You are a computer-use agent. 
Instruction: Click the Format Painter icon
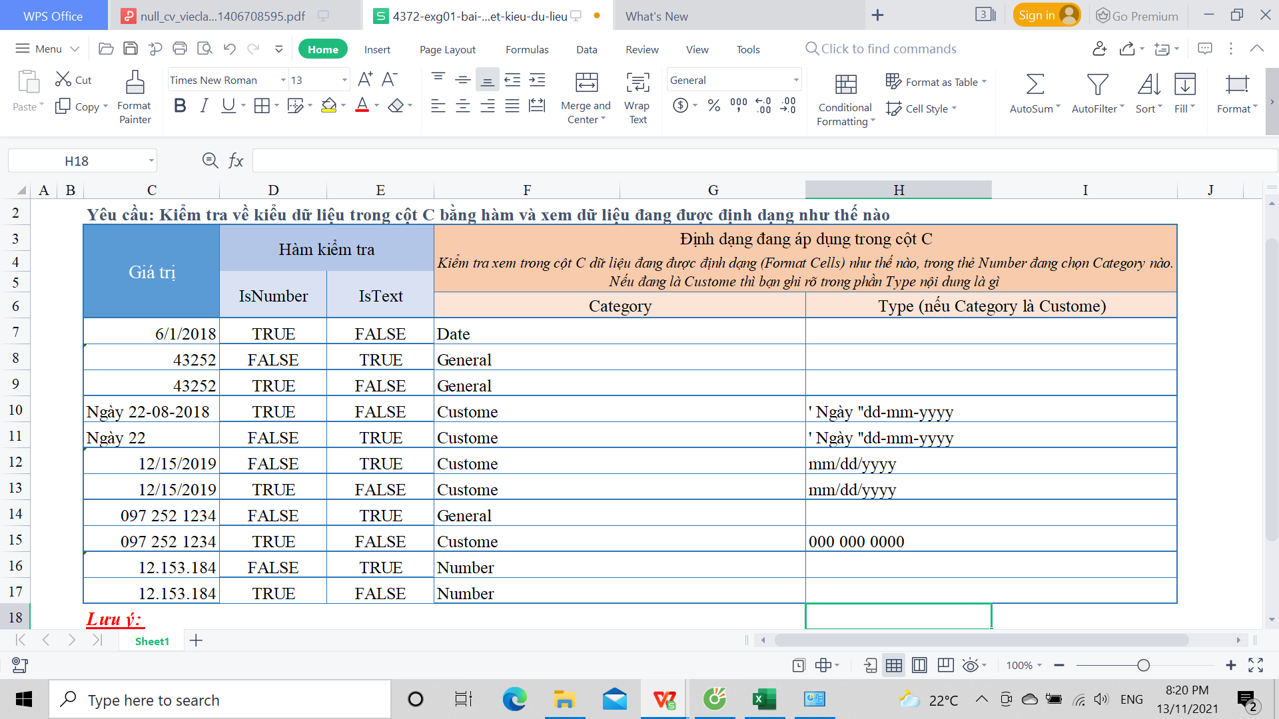tap(135, 83)
